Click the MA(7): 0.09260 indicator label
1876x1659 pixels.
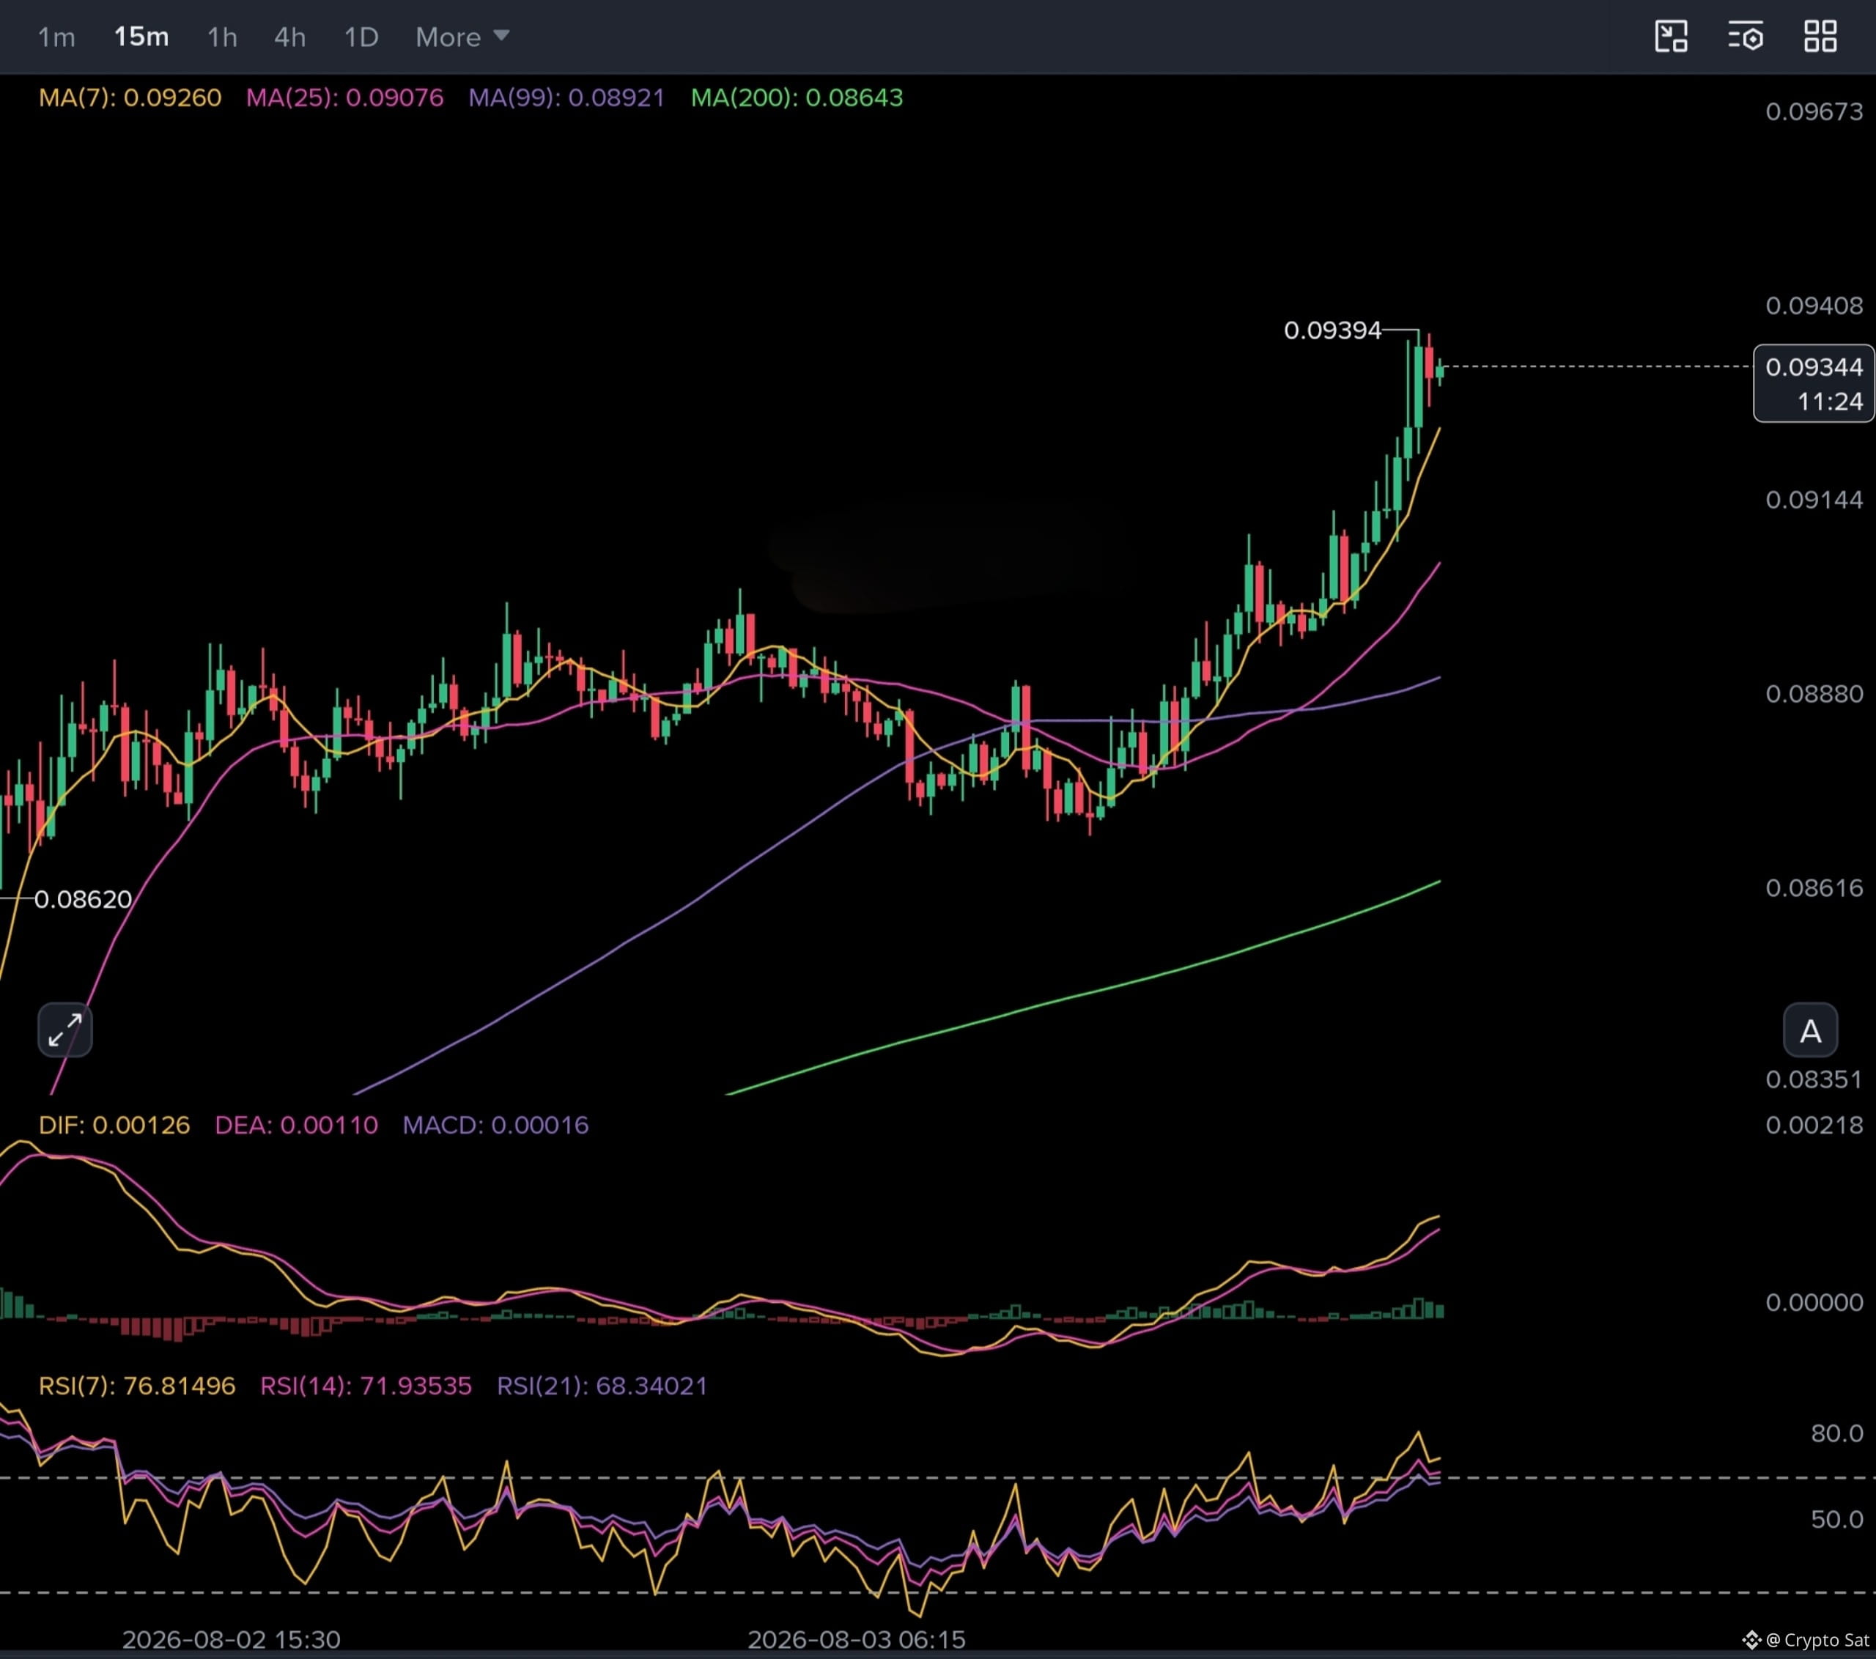click(130, 97)
